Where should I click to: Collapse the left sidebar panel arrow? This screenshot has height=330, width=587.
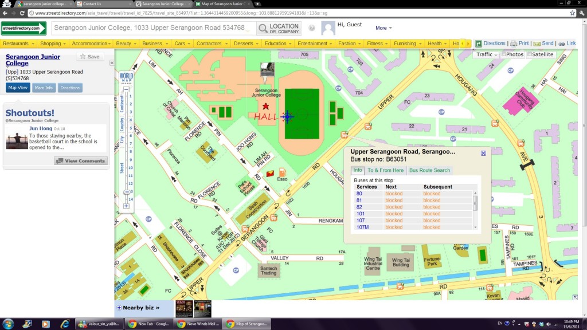(x=112, y=63)
